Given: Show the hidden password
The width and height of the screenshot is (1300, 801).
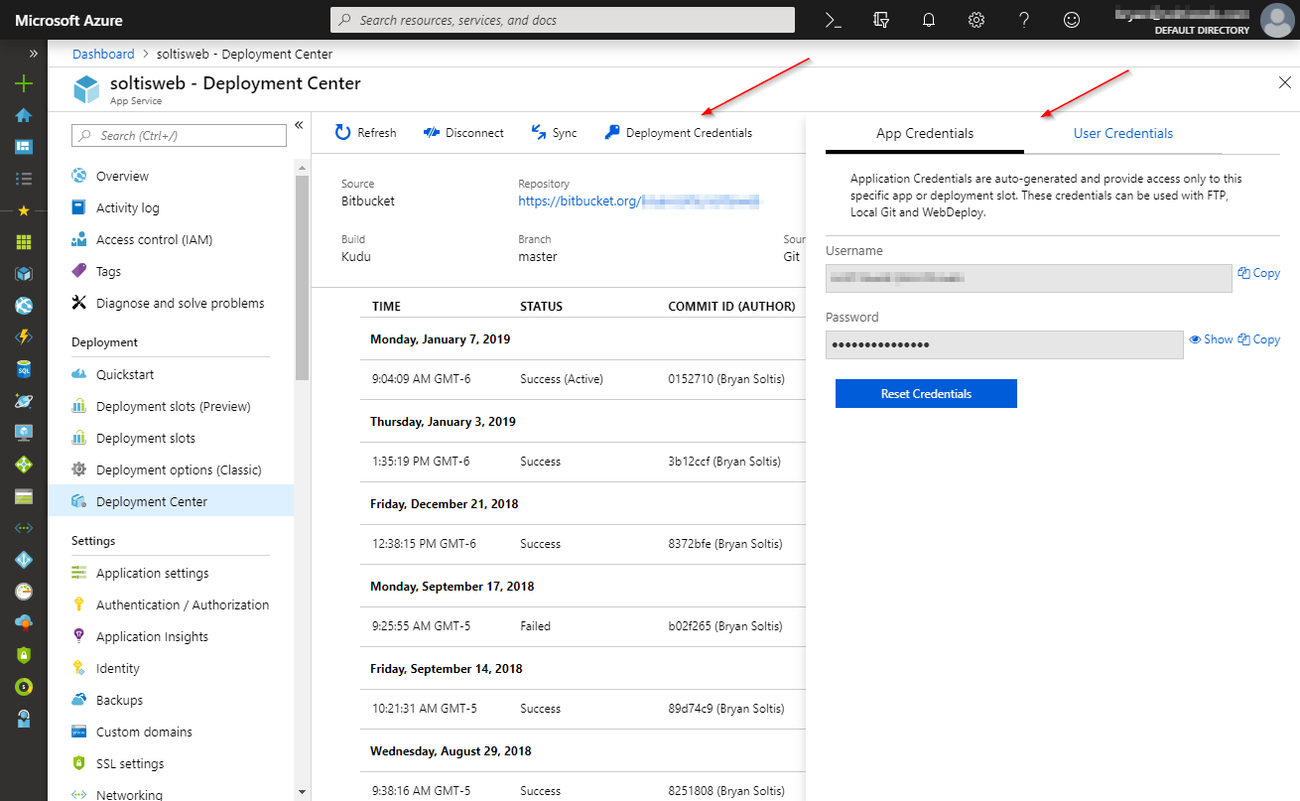Looking at the screenshot, I should (x=1211, y=339).
